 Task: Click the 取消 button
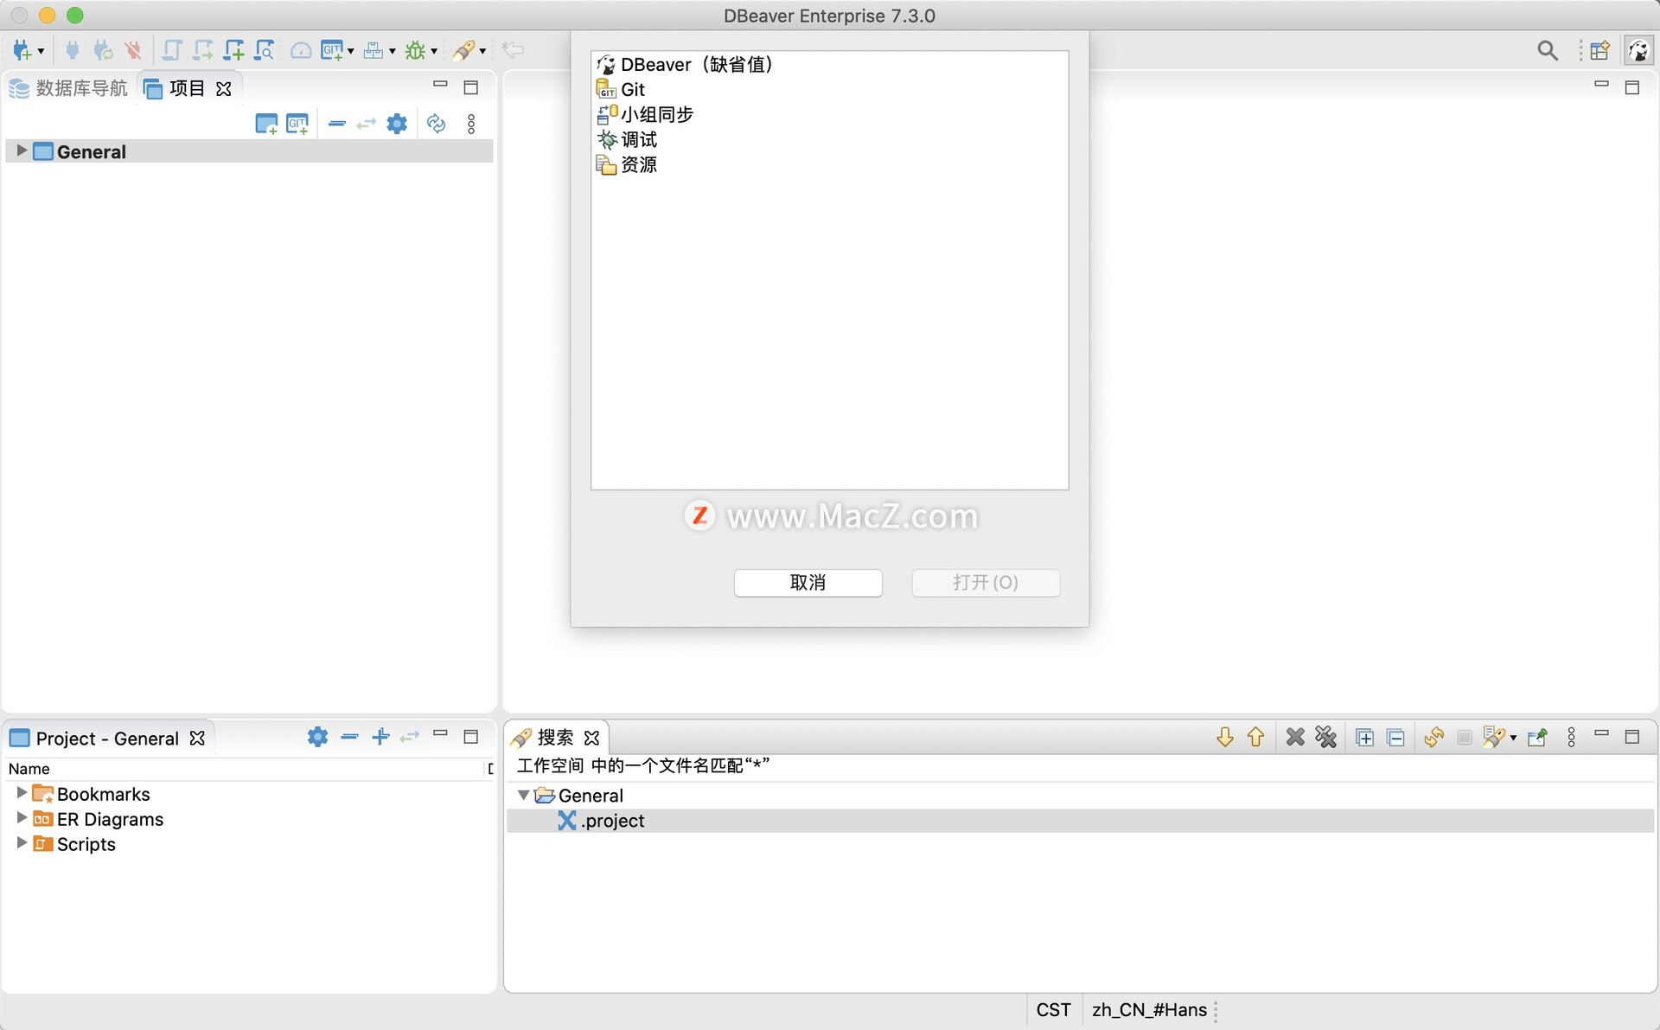pos(808,582)
